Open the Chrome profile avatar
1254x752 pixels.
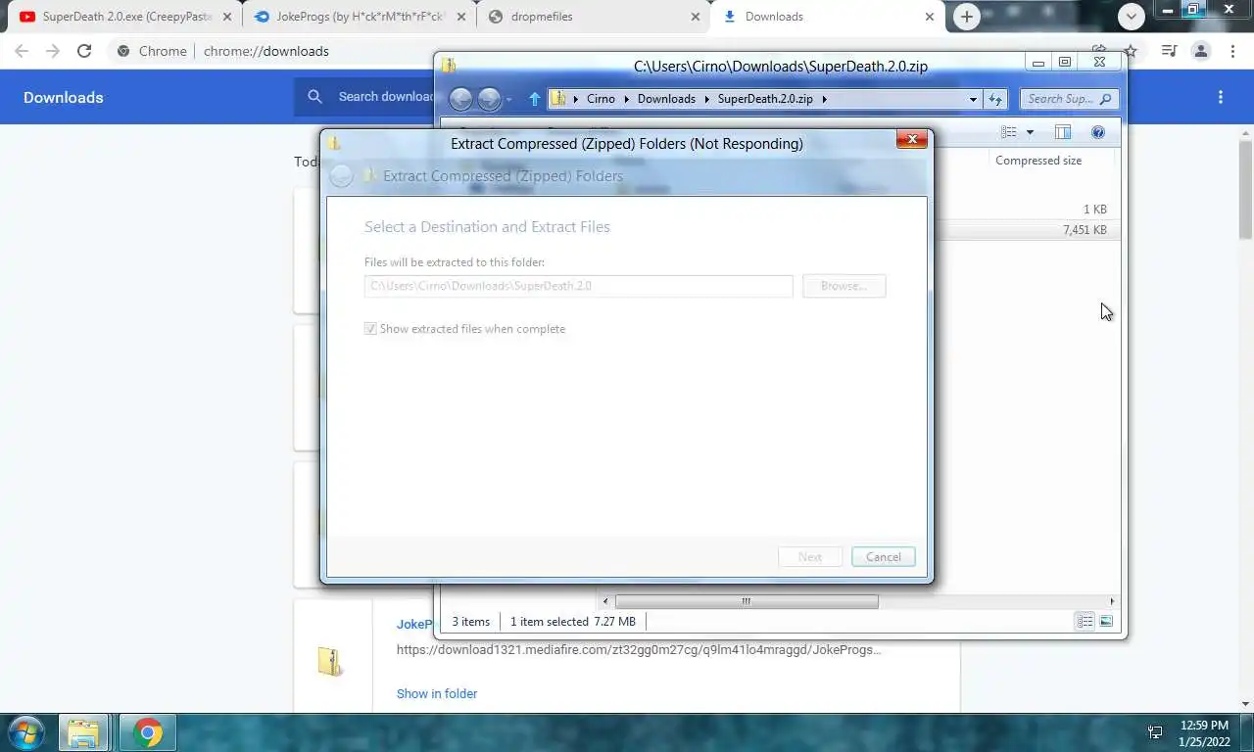[x=1201, y=51]
